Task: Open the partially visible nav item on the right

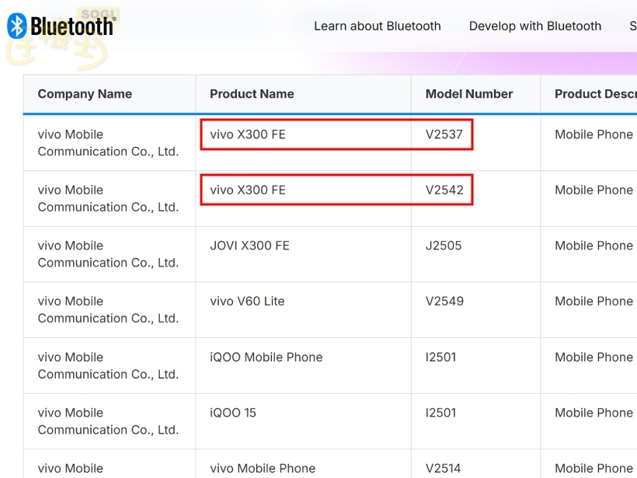Action: (x=632, y=26)
